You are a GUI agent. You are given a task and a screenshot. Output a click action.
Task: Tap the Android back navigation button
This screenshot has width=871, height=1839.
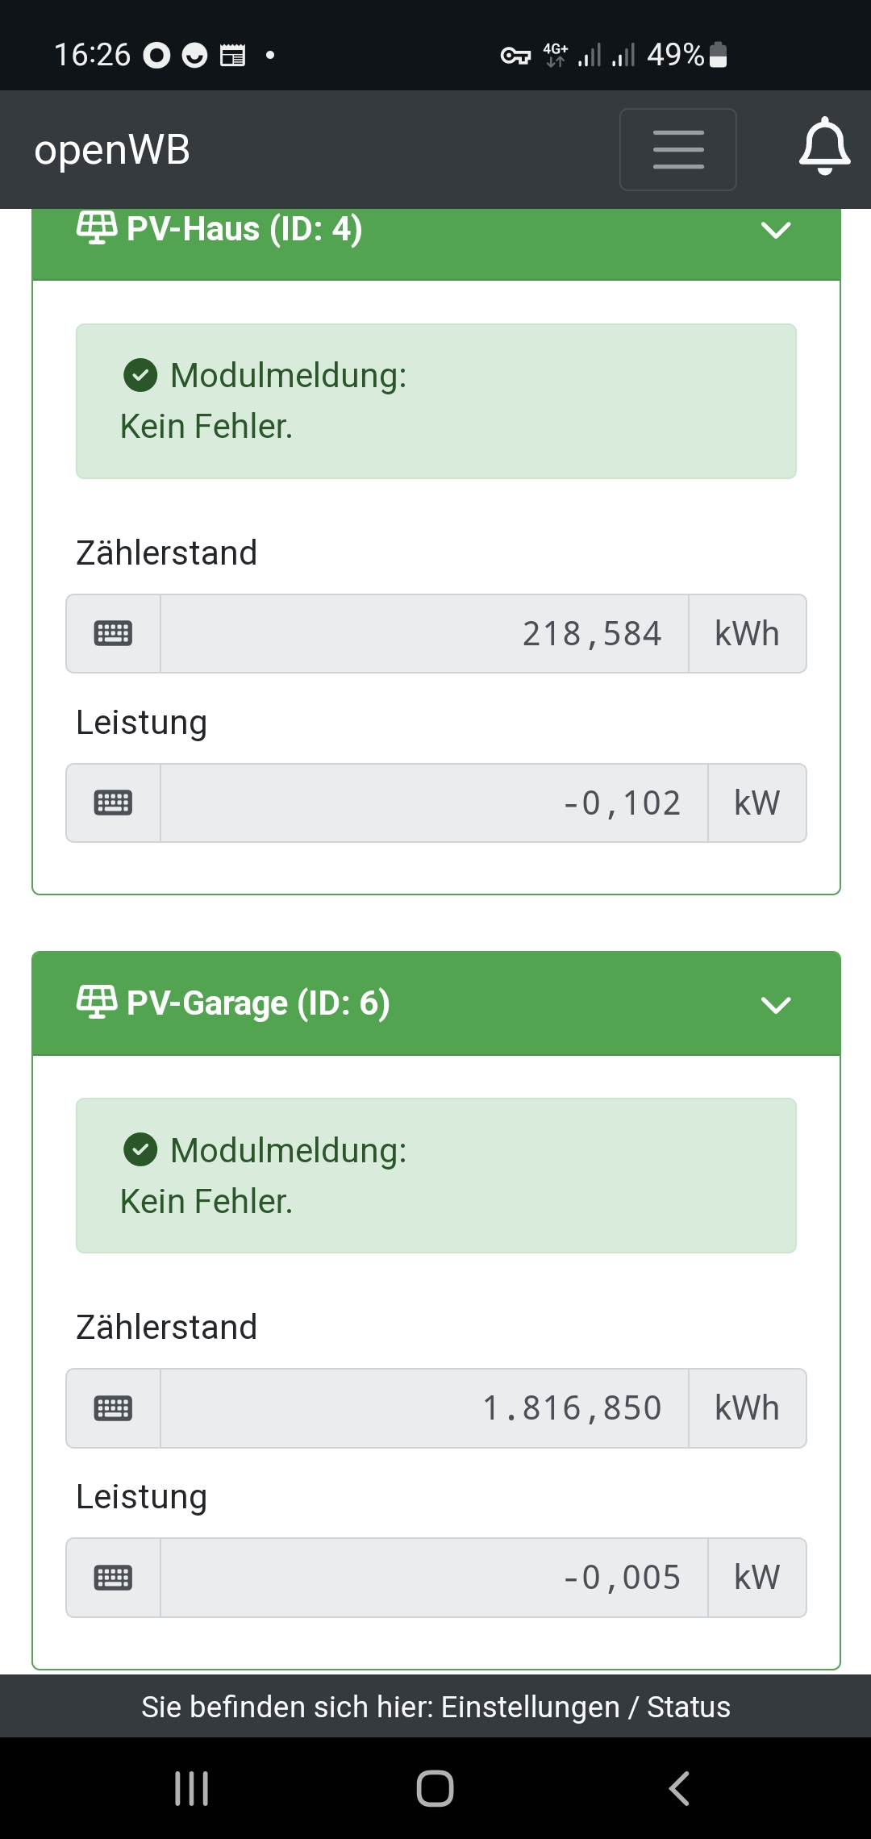pos(679,1788)
